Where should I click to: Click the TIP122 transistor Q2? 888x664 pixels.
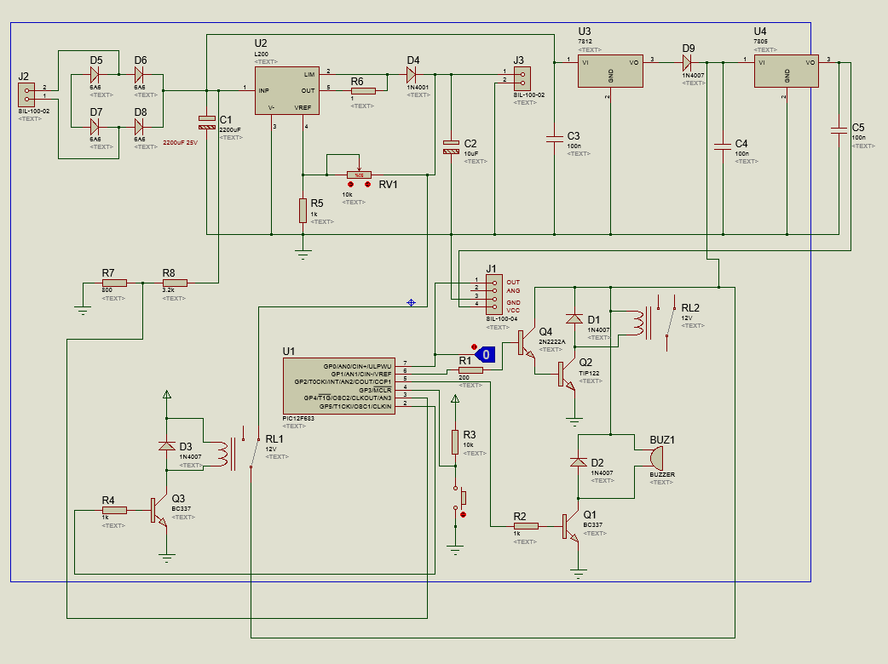(x=567, y=374)
